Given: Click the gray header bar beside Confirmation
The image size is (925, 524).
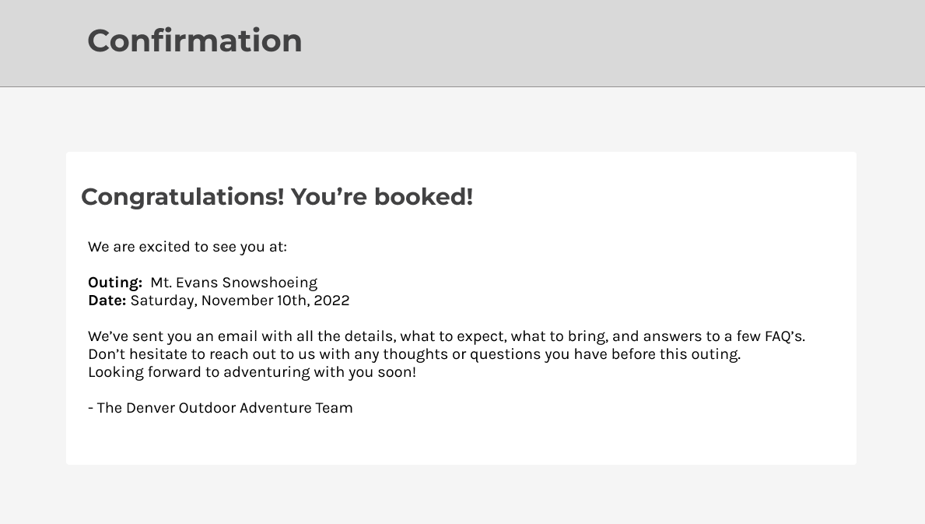Looking at the screenshot, I should (x=614, y=43).
